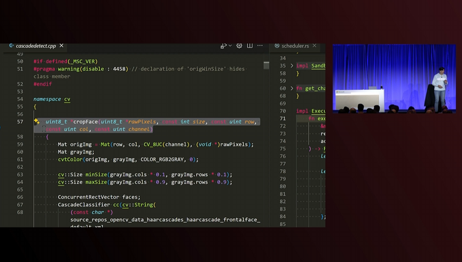The image size is (462, 262).
Task: Click the run/debug play icon in editor toolbar
Action: pyautogui.click(x=222, y=46)
